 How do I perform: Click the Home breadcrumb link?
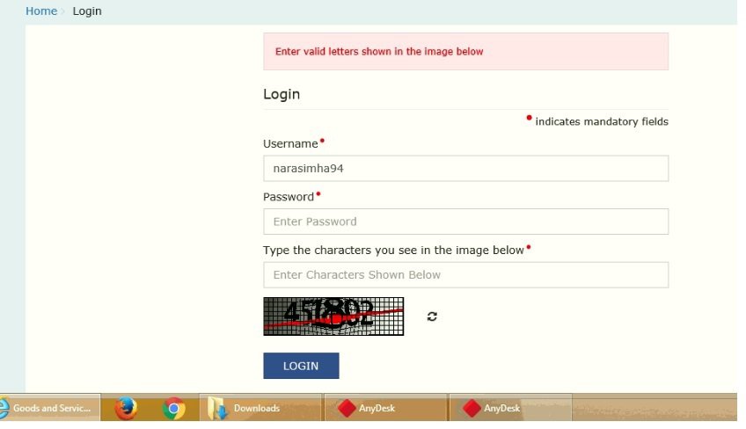pos(40,11)
